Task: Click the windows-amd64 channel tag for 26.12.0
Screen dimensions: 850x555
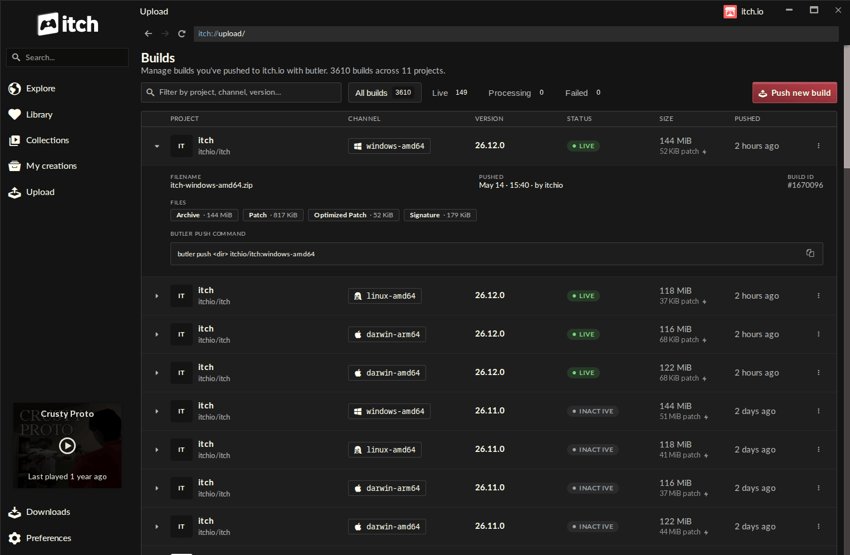Action: click(389, 146)
